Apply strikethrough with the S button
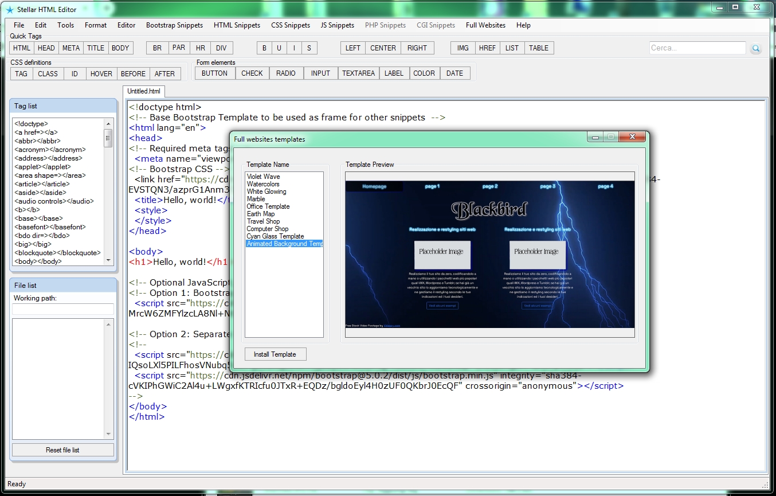 309,48
